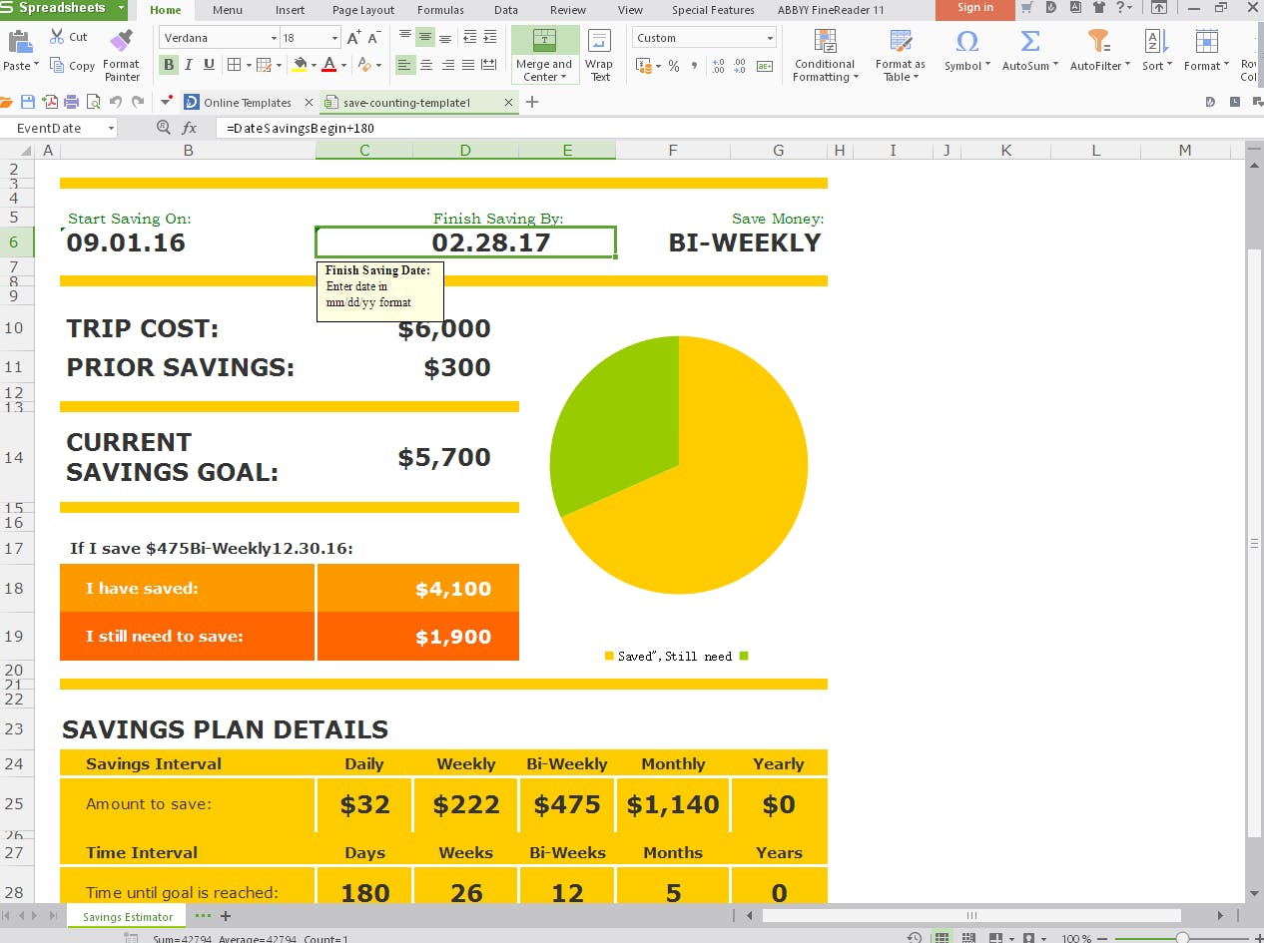Image resolution: width=1264 pixels, height=943 pixels.
Task: Click the Save disk icon in quick toolbar
Action: pos(28,102)
